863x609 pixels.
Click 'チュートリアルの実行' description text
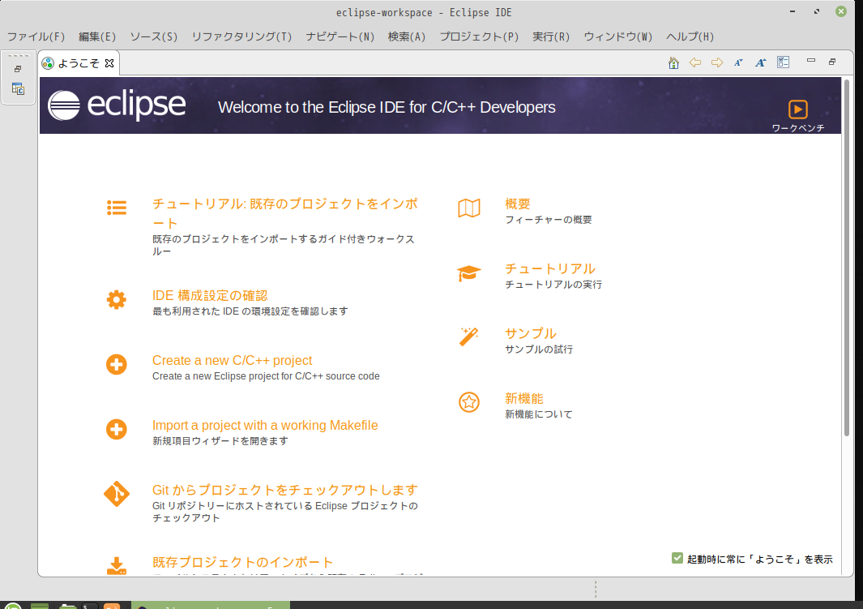click(553, 285)
